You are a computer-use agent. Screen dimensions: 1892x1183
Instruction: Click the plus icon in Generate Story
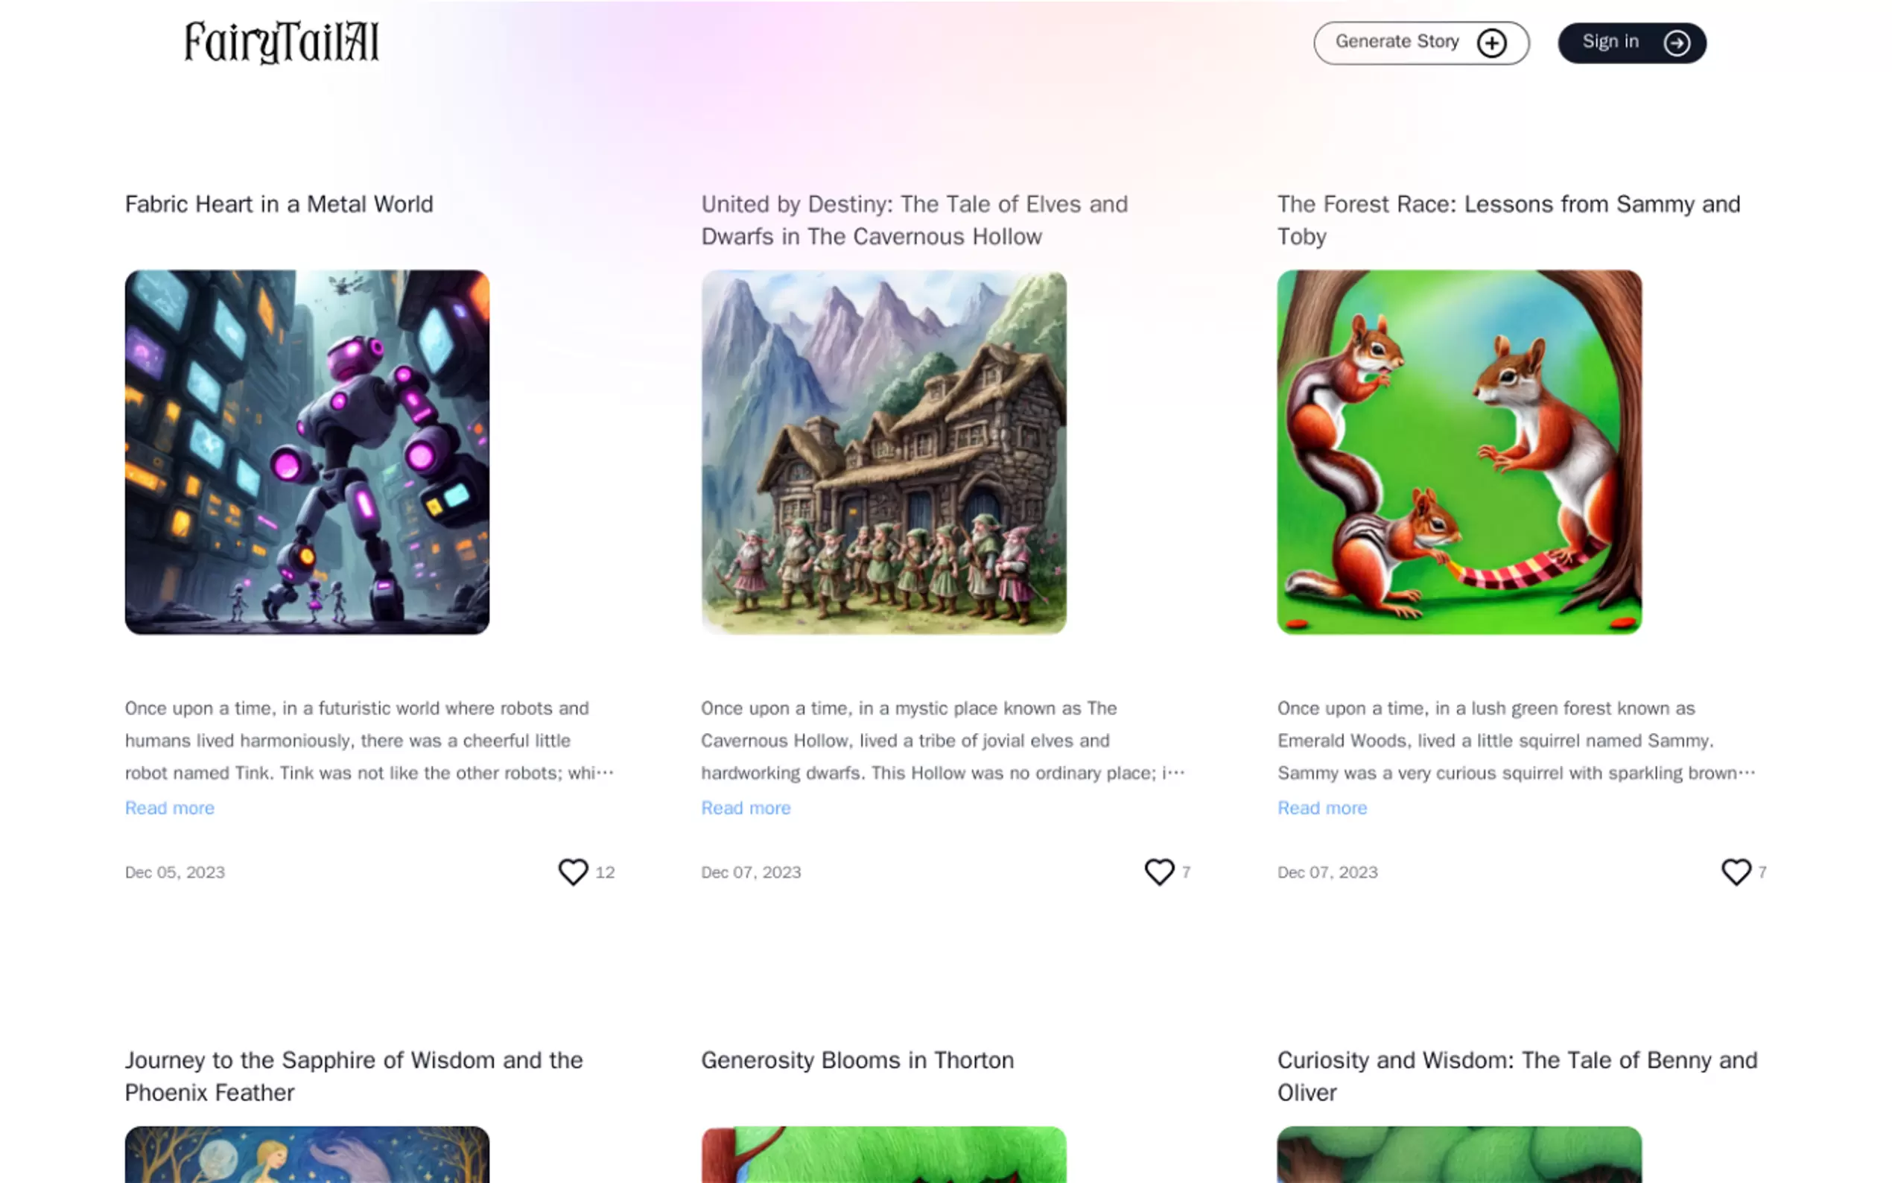coord(1491,43)
